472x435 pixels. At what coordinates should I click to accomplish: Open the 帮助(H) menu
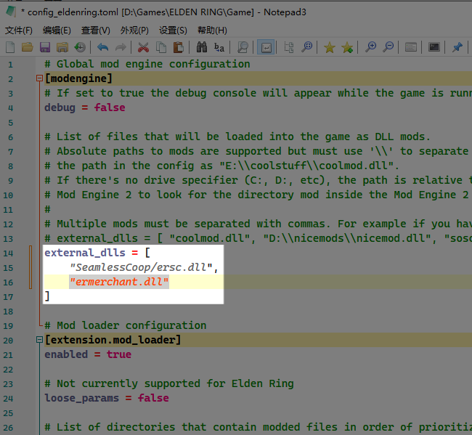[212, 31]
